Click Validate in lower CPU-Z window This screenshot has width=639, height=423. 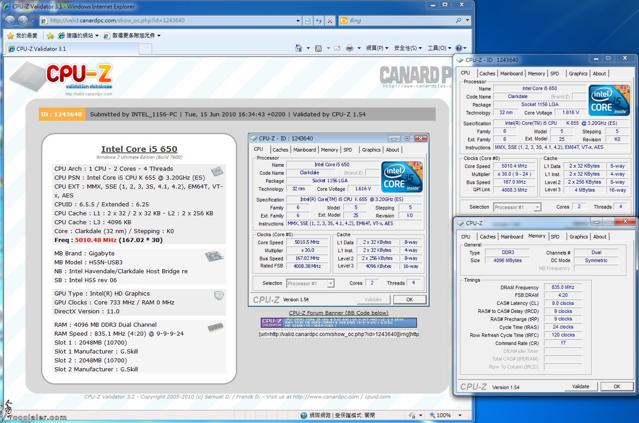click(581, 387)
